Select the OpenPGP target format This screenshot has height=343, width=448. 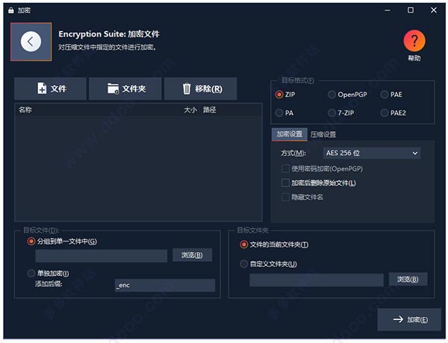coord(332,95)
